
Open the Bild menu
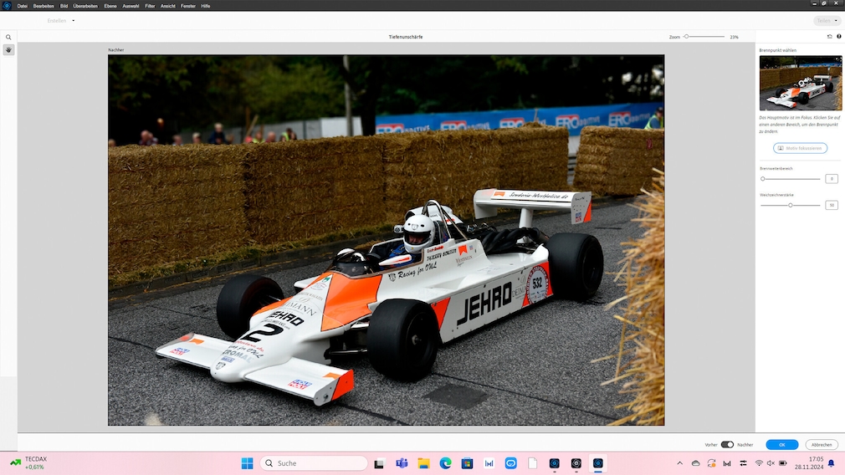pos(64,6)
